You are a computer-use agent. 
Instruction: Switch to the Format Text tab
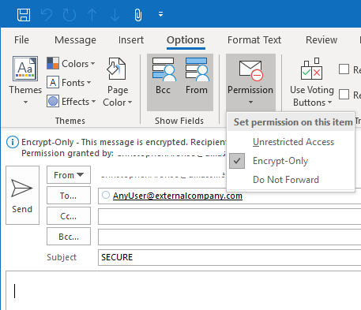[x=254, y=40]
